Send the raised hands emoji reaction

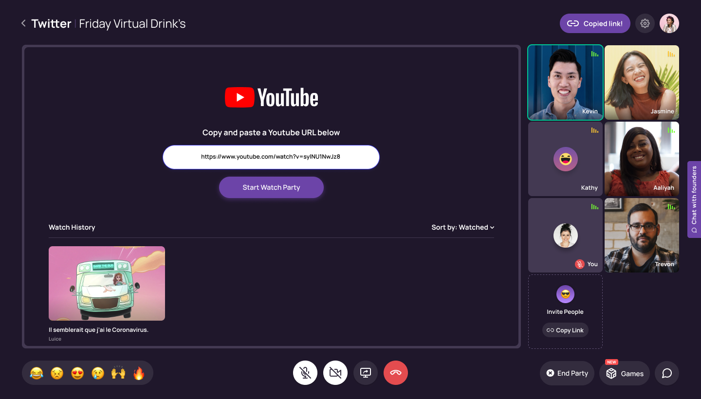[x=118, y=373]
